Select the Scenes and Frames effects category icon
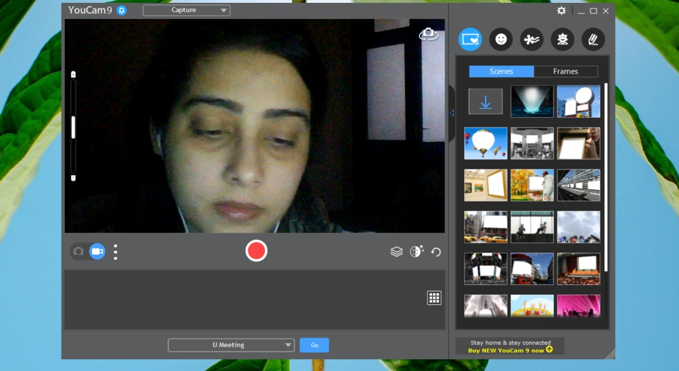Image resolution: width=679 pixels, height=371 pixels. pos(470,40)
